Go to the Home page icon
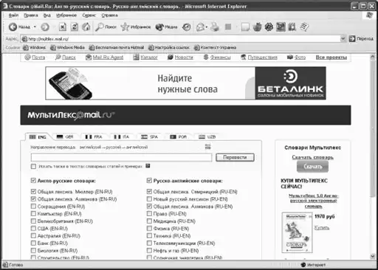378x270 pixels. [x=86, y=27]
